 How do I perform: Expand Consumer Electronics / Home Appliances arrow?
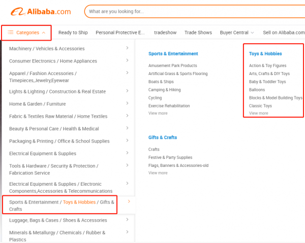tap(127, 61)
